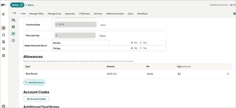Open the I-9 Reviews tab

(84, 14)
